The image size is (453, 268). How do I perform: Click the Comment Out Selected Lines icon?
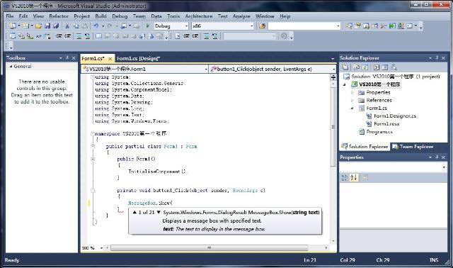point(79,36)
